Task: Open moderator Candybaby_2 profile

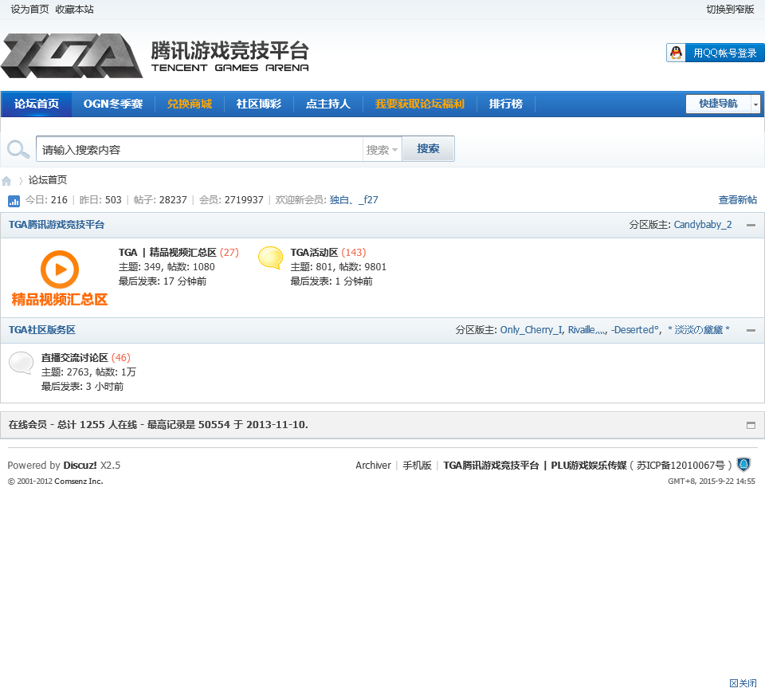Action: [703, 225]
